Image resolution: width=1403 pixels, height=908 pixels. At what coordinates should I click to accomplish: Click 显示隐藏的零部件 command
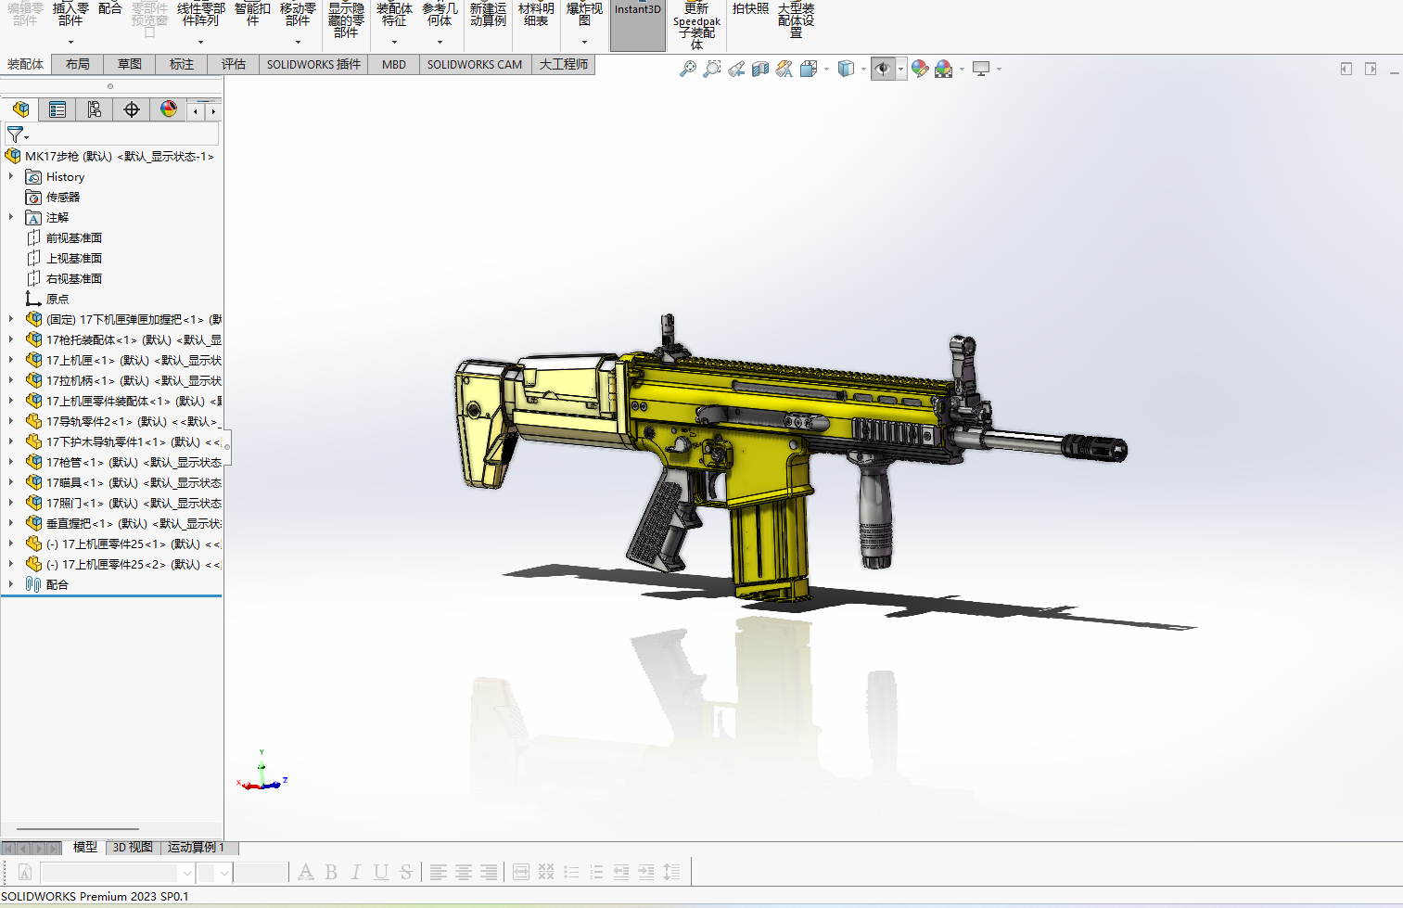coord(346,20)
